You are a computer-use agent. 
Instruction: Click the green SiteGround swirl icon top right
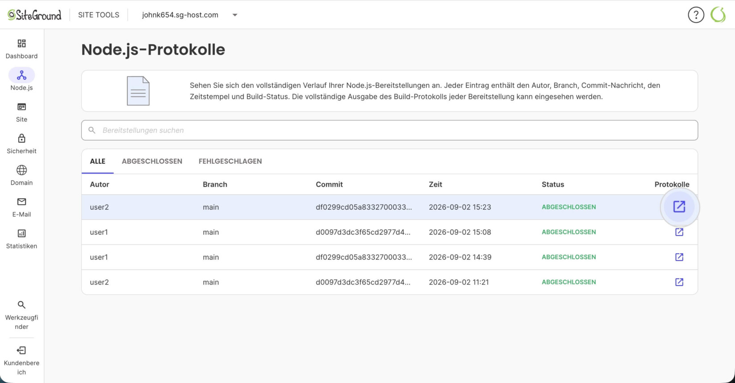click(x=718, y=15)
